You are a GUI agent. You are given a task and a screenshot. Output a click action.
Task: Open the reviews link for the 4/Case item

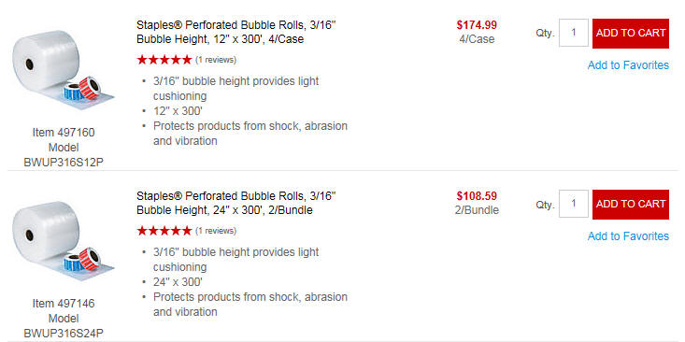tap(216, 60)
